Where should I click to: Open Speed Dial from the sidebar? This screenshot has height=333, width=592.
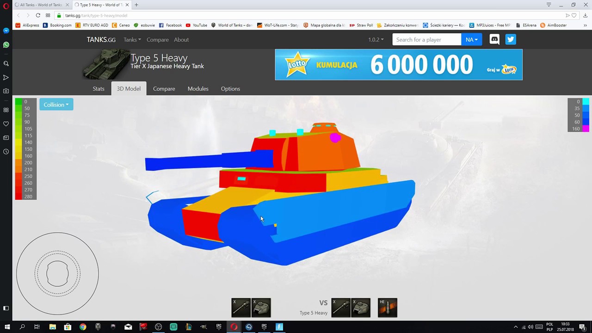click(6, 110)
